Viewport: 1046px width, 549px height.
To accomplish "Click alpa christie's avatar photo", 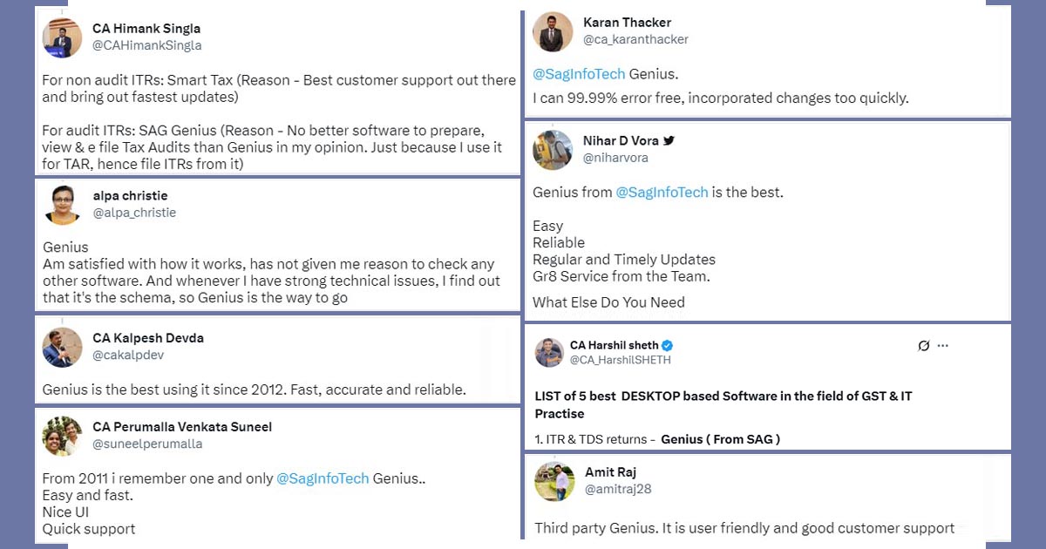I will (62, 204).
